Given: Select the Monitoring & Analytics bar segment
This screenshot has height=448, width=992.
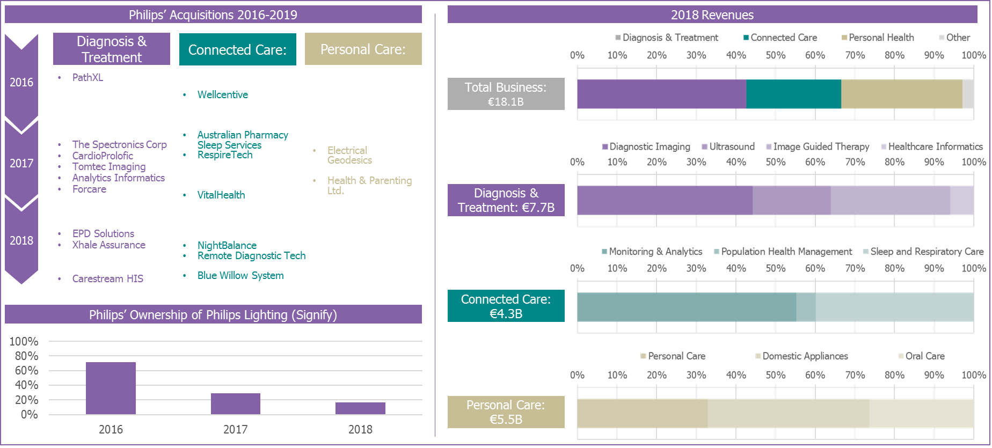Looking at the screenshot, I should (x=687, y=307).
